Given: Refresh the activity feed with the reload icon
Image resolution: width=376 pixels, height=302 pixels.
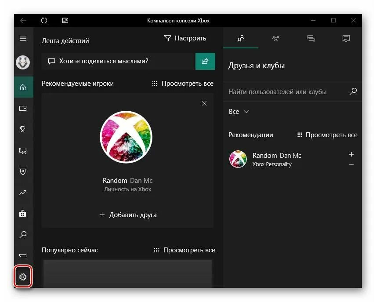Looking at the screenshot, I should [x=44, y=21].
